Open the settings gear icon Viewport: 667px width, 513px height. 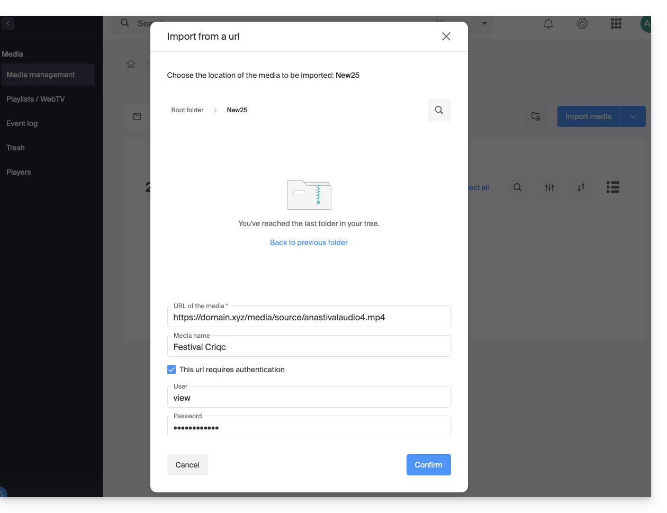(x=582, y=24)
